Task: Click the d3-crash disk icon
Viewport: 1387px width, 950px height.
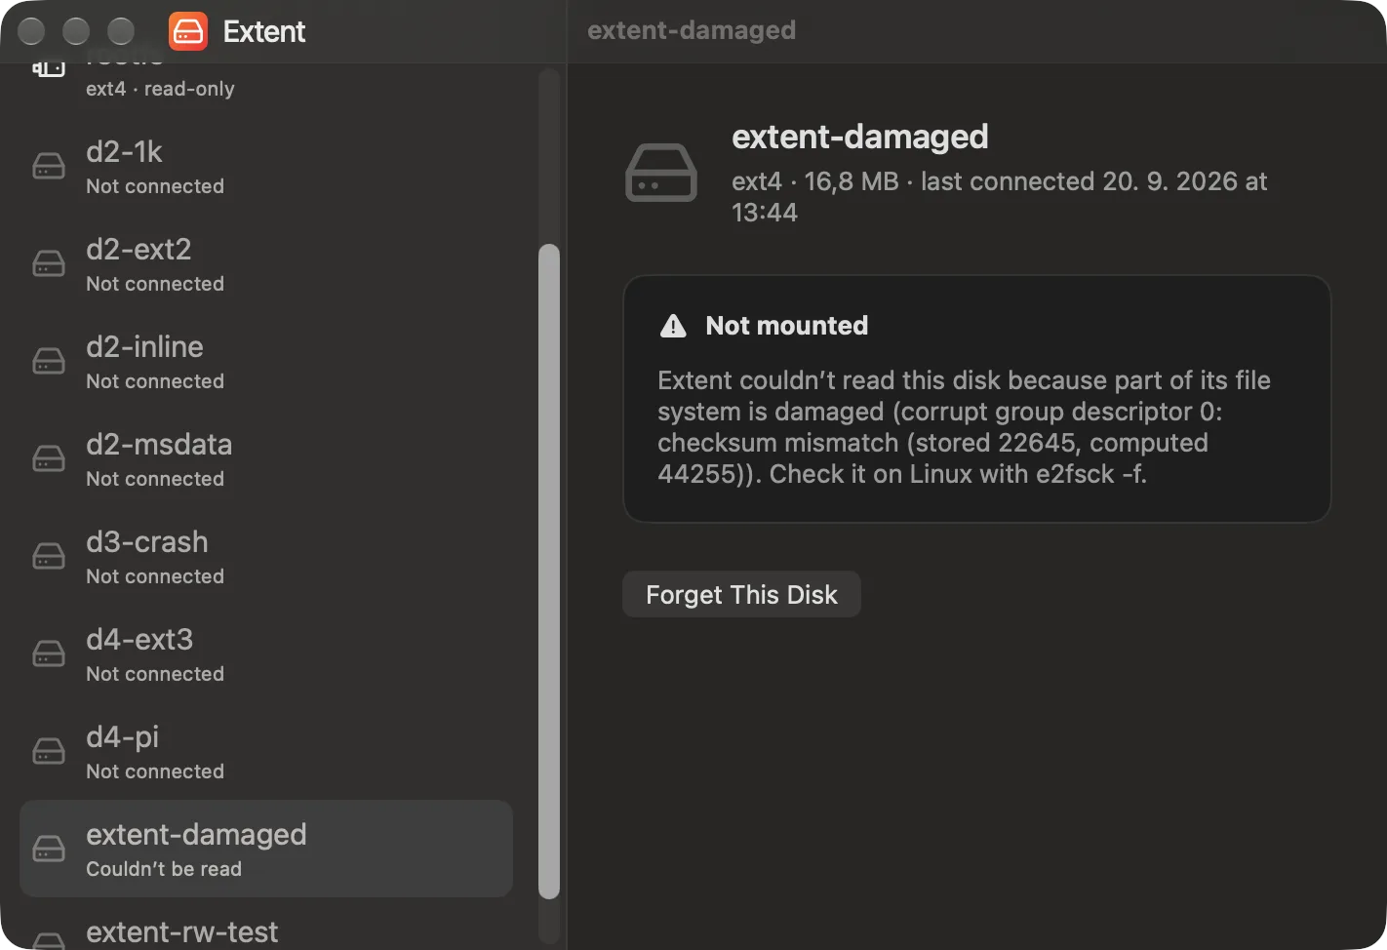Action: [49, 556]
